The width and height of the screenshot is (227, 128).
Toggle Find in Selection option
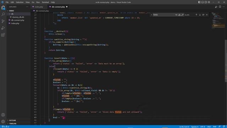[203, 15]
